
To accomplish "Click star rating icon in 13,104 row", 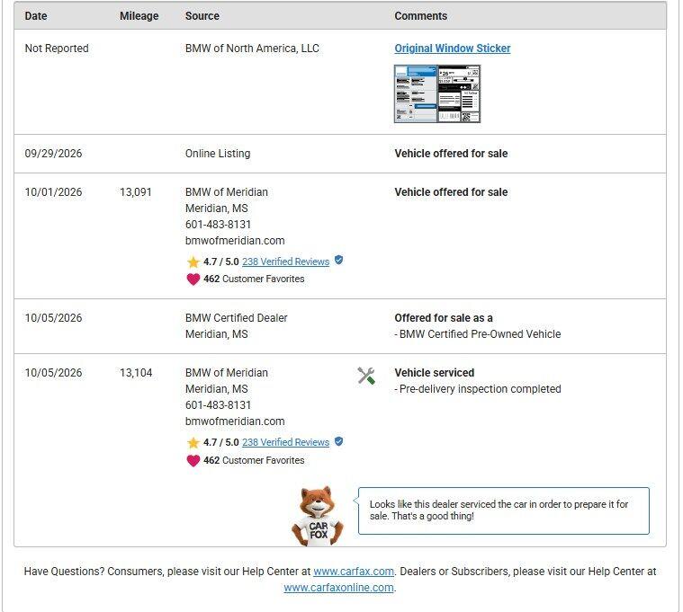I will point(193,443).
